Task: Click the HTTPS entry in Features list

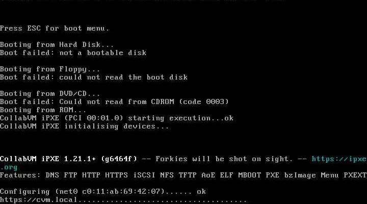Action: [116, 175]
